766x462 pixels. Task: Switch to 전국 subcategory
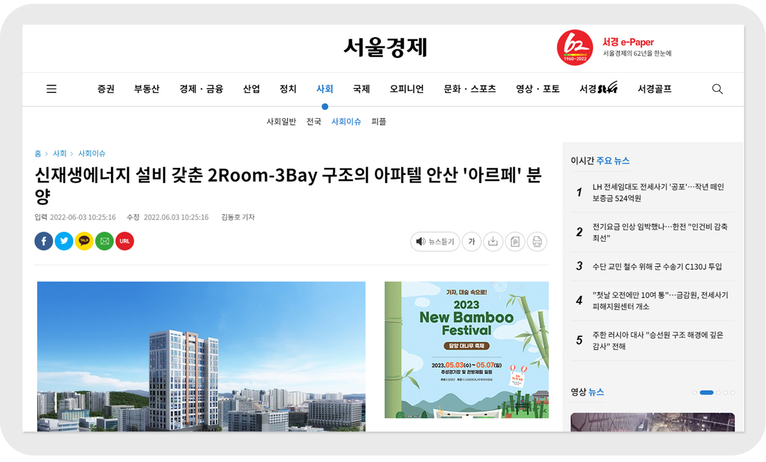pos(313,121)
